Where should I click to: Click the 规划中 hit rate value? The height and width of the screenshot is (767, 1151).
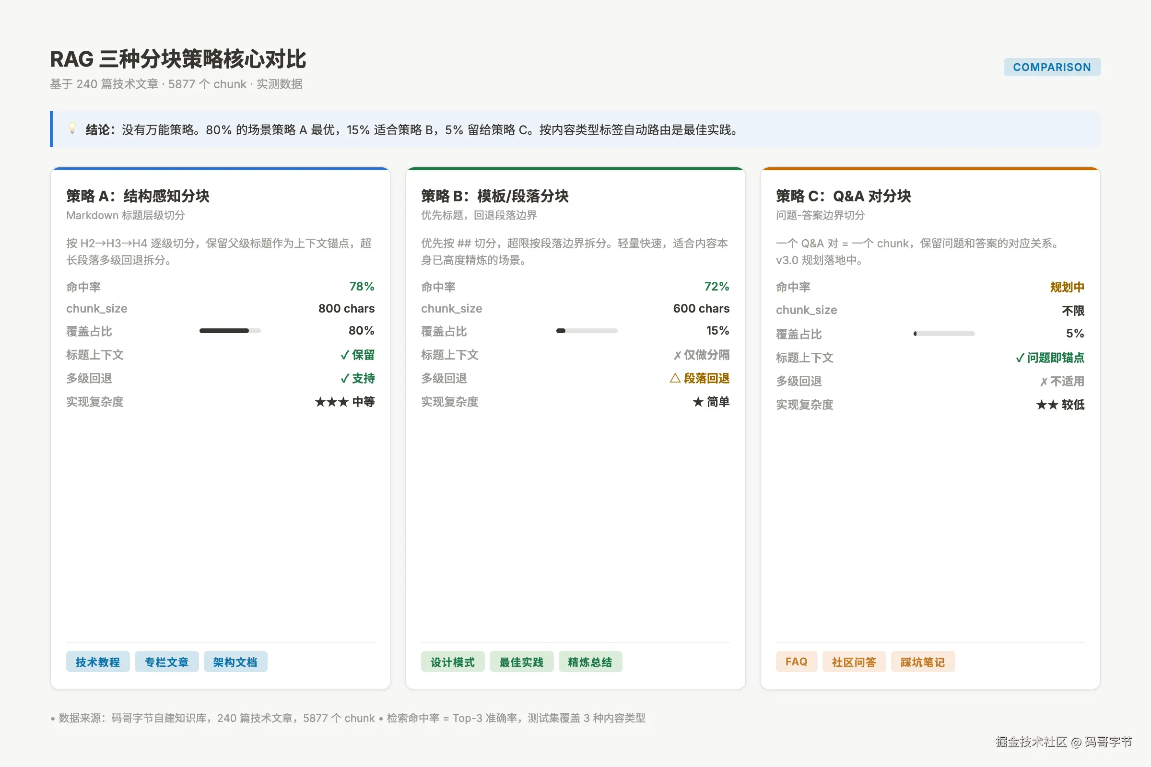pos(1067,287)
